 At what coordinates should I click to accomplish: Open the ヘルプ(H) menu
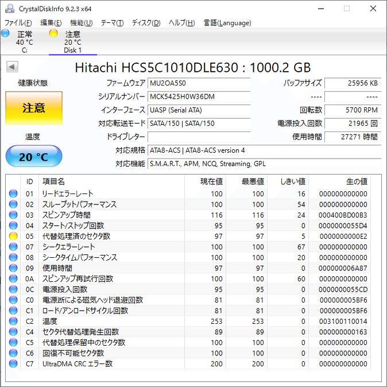(181, 23)
